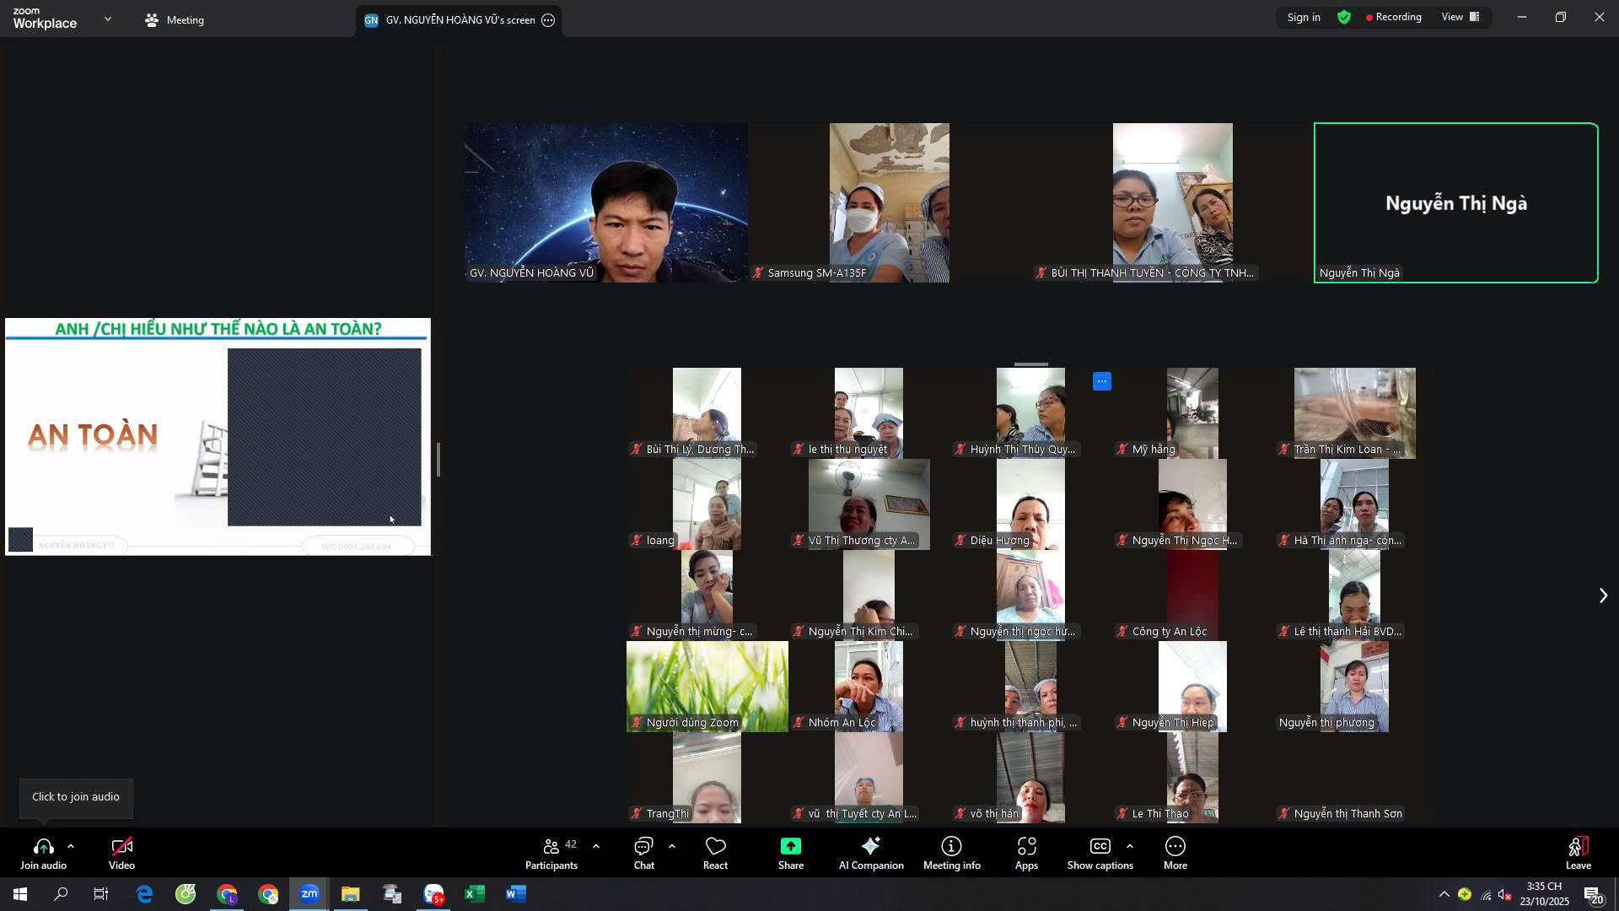The width and height of the screenshot is (1619, 911).
Task: Open the Participants panel
Action: (551, 854)
